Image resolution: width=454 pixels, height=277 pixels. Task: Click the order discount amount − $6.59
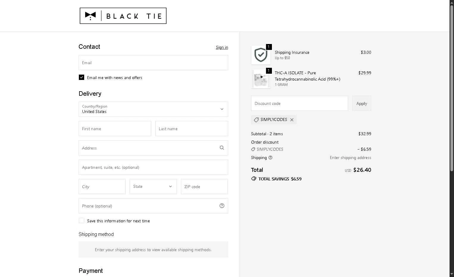[364, 149]
